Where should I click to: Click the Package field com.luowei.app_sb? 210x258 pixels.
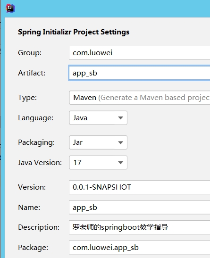tap(139, 248)
